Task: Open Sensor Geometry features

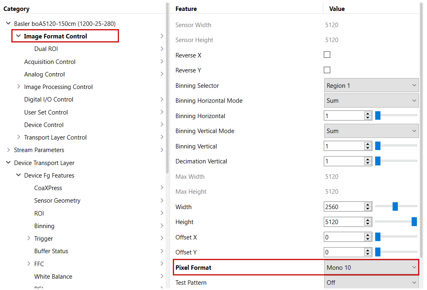Action: point(57,201)
